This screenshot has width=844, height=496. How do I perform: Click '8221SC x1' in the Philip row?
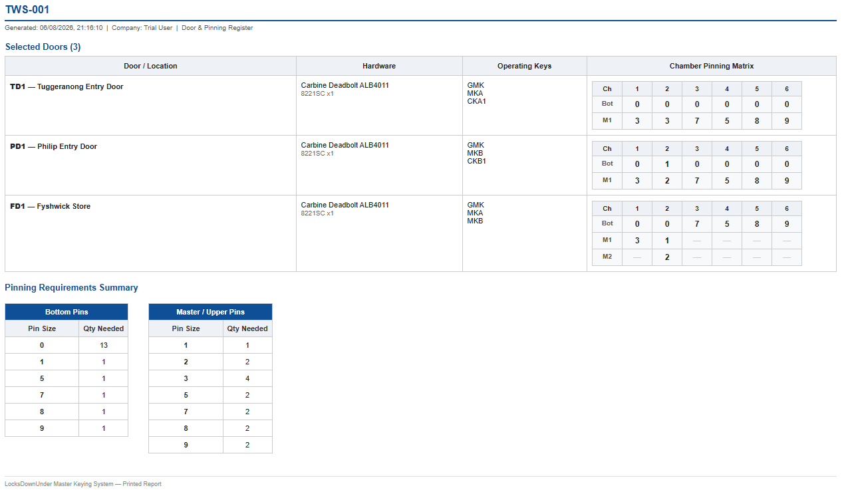[317, 154]
